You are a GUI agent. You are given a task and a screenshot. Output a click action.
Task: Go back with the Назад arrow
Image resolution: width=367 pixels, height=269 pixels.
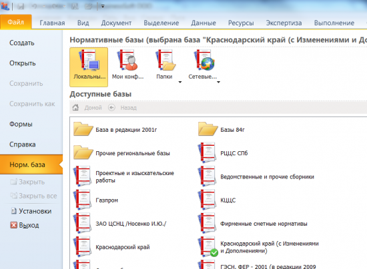pos(111,107)
